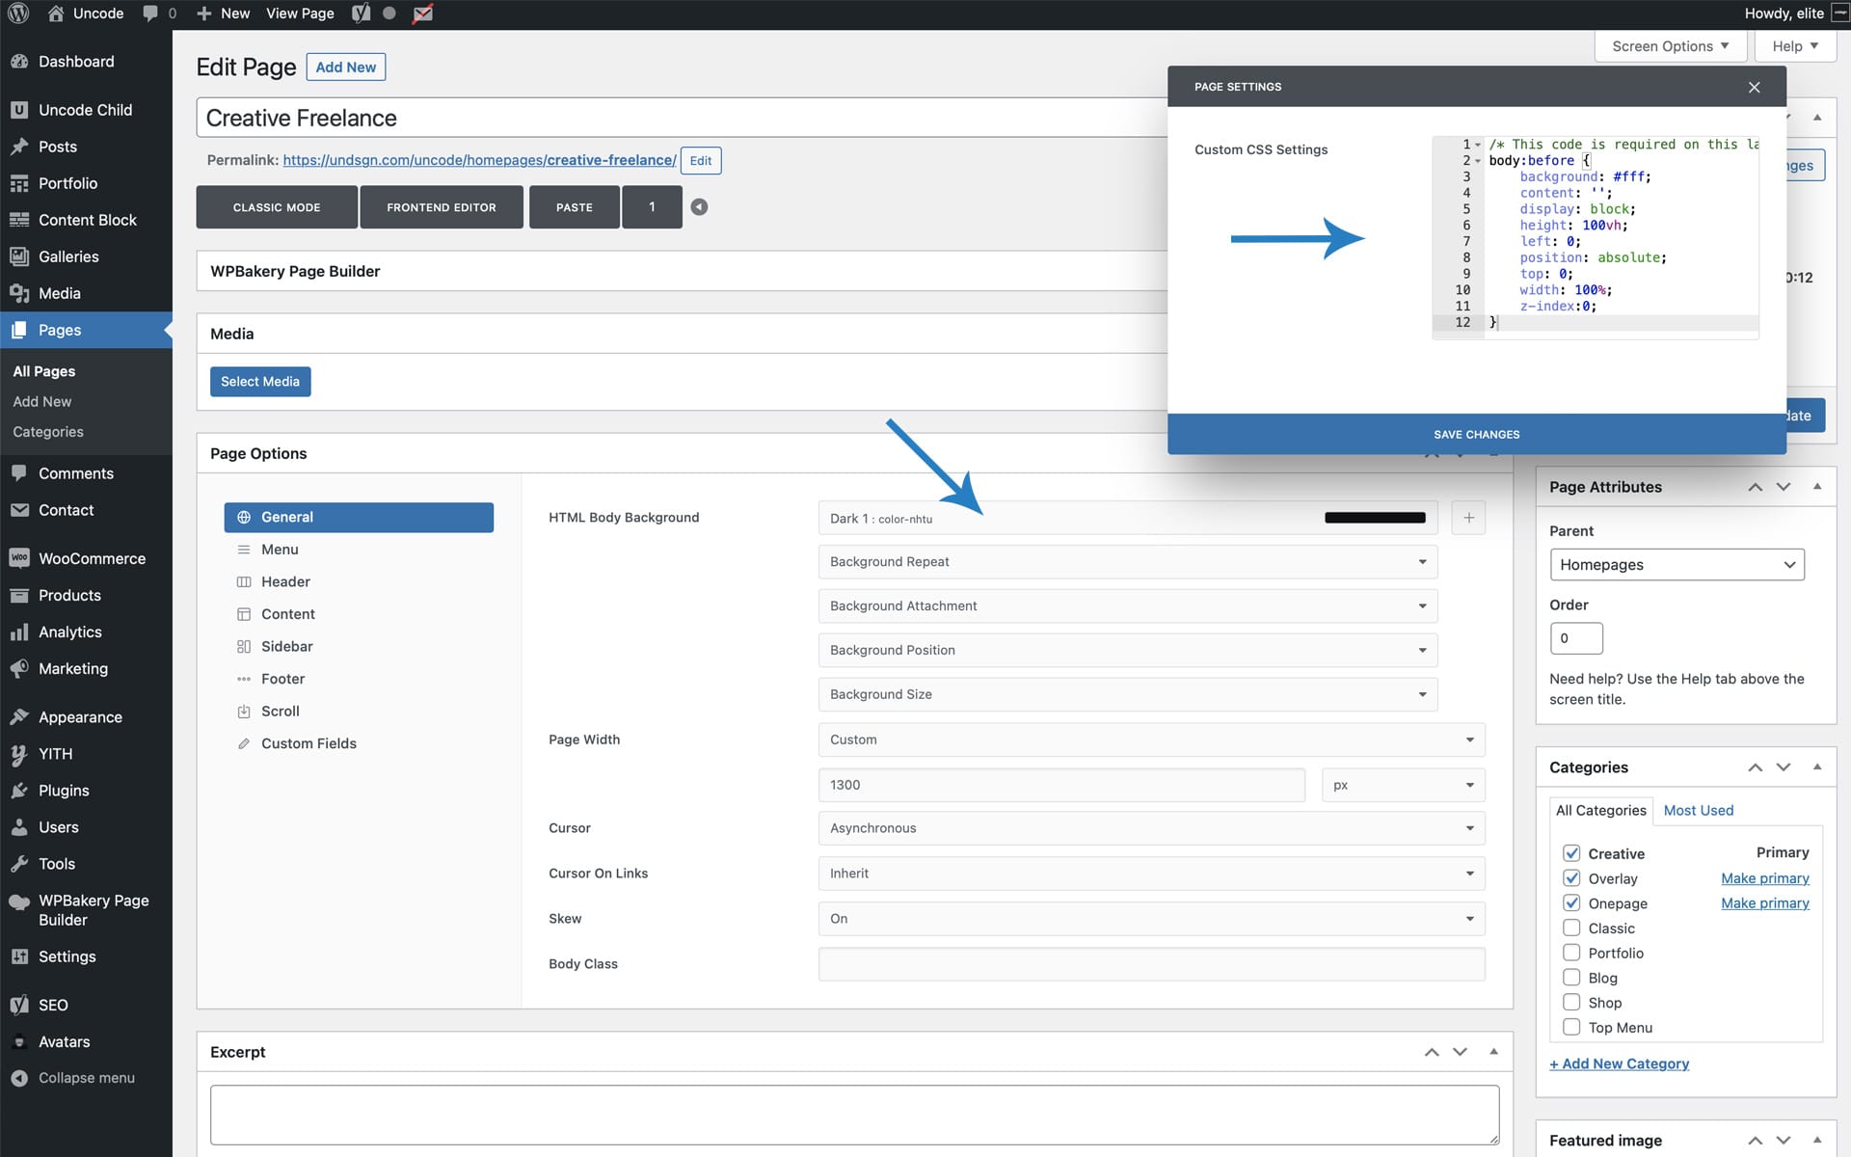
Task: Expand the Parent Homepages dropdown
Action: pyautogui.click(x=1677, y=565)
